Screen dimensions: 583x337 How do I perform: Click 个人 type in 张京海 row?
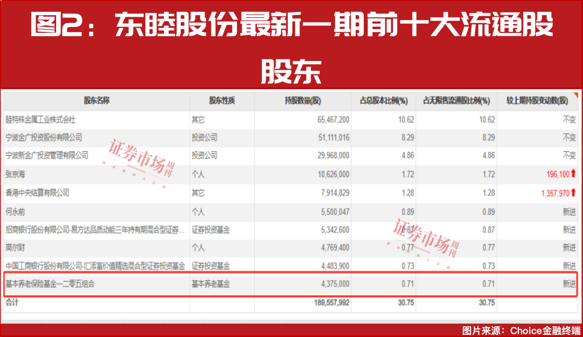point(198,174)
